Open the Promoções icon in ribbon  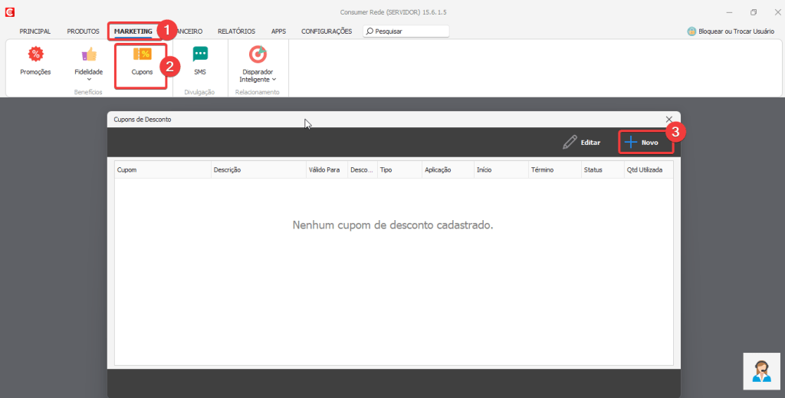35,54
